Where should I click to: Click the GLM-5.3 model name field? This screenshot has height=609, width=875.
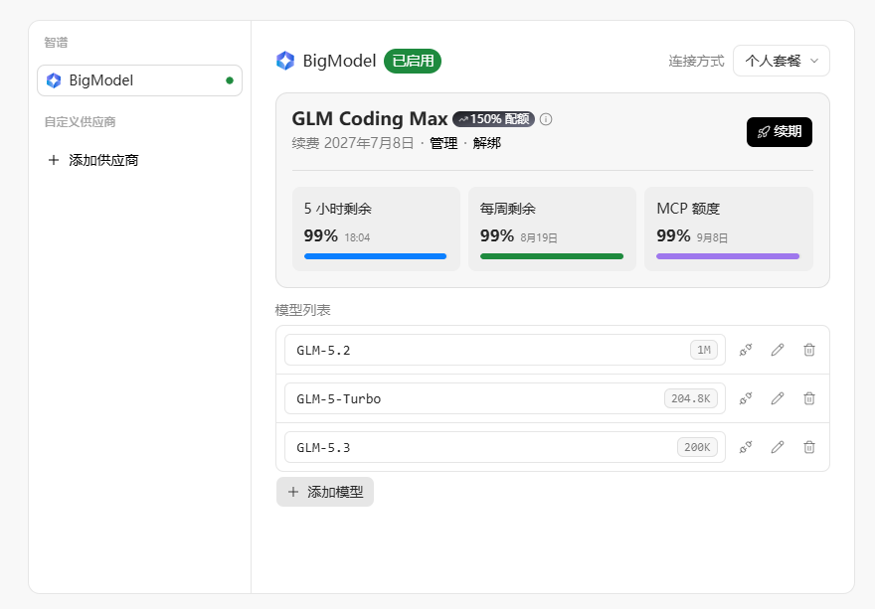(x=505, y=447)
